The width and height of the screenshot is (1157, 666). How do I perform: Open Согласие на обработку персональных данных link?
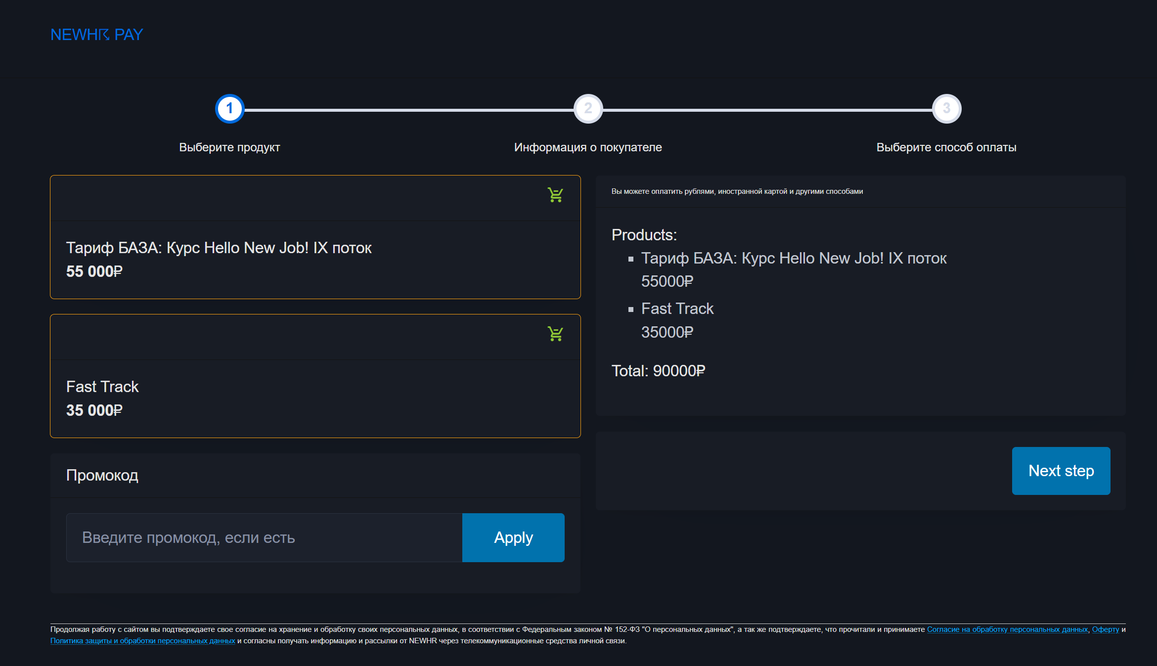point(1007,629)
